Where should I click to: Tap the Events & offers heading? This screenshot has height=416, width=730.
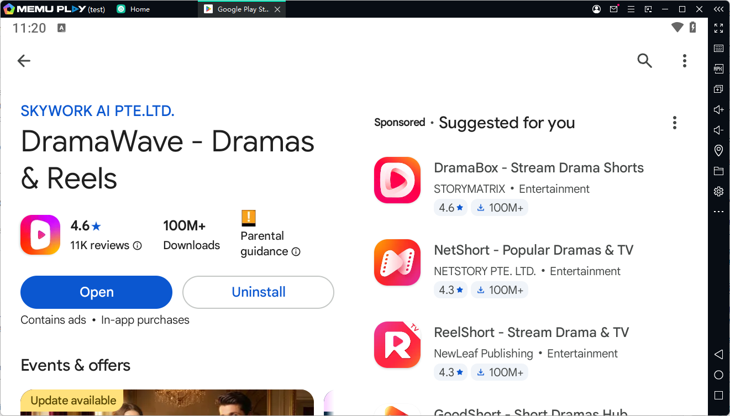click(76, 365)
